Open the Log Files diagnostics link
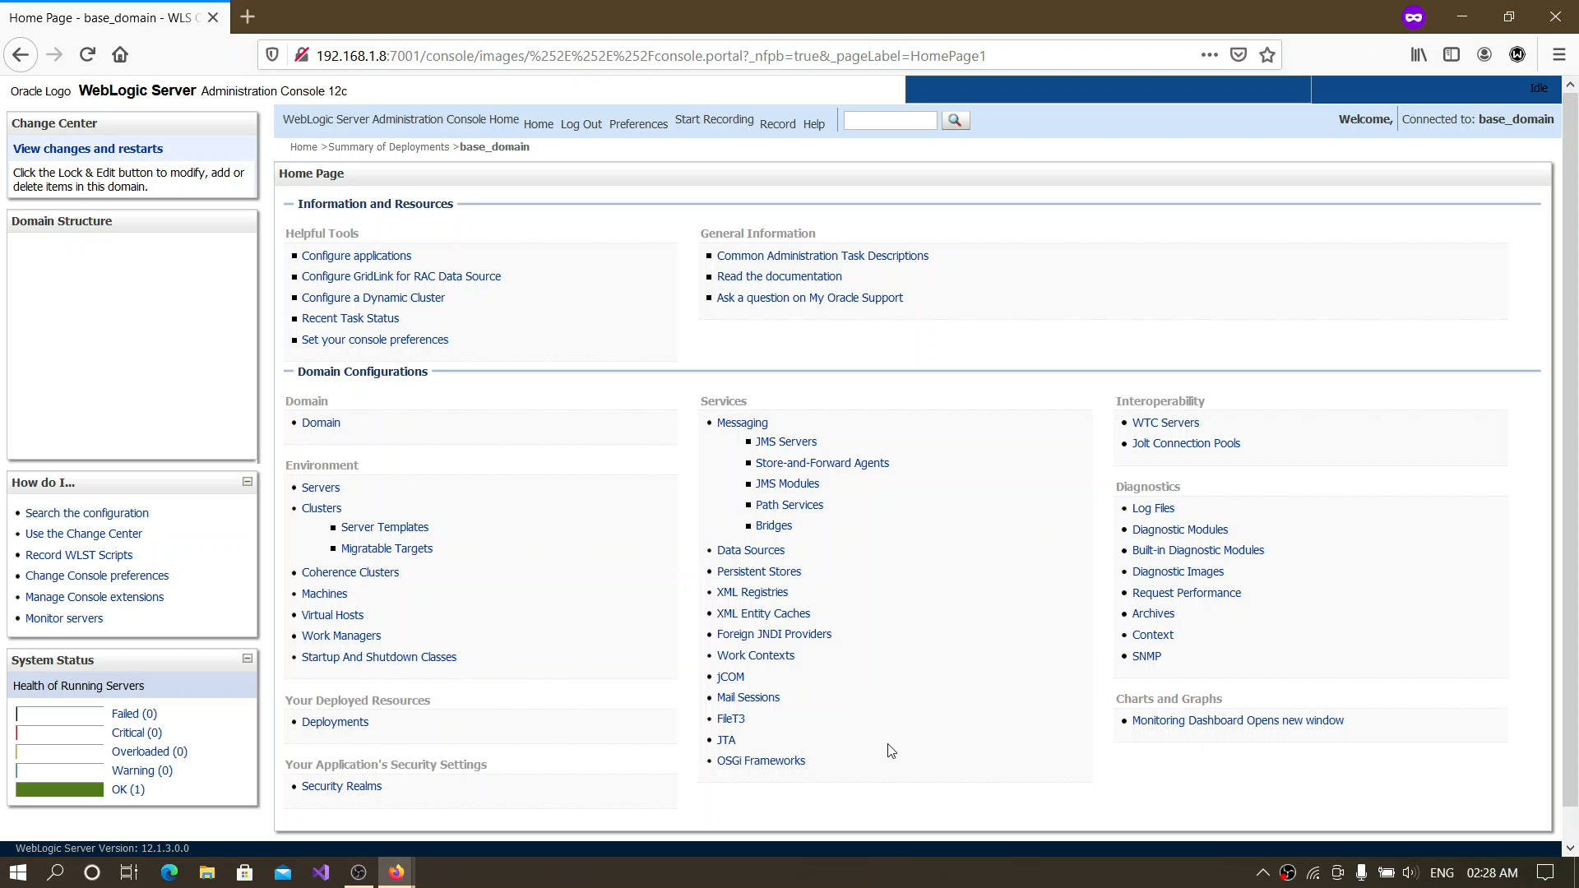Viewport: 1579px width, 888px height. click(x=1153, y=508)
